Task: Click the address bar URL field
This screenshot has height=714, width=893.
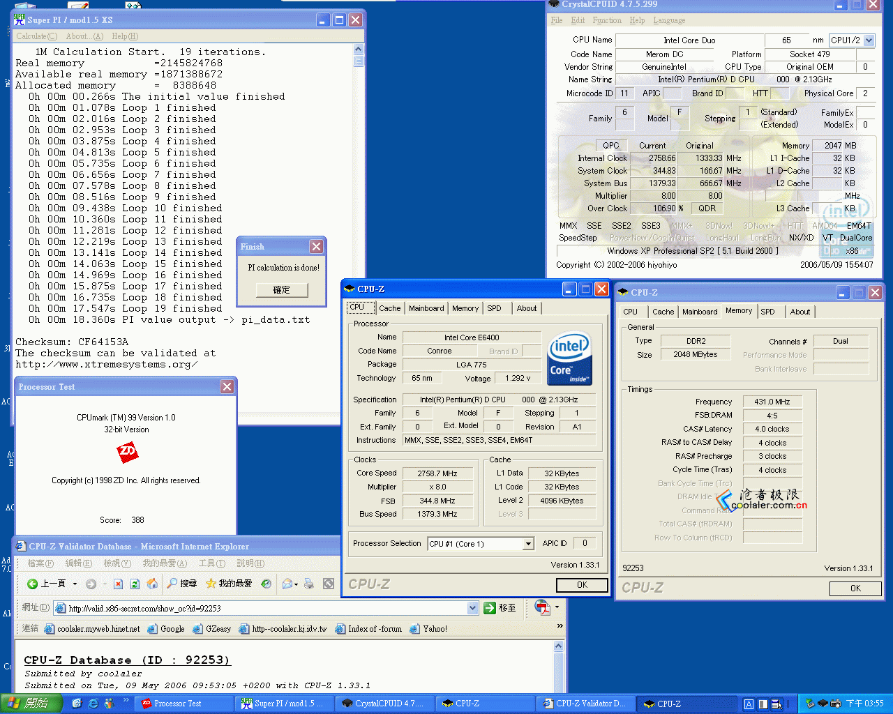Action: click(265, 608)
